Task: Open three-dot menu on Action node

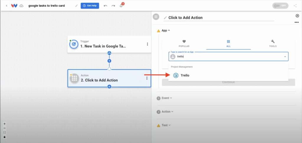Action: tap(147, 78)
